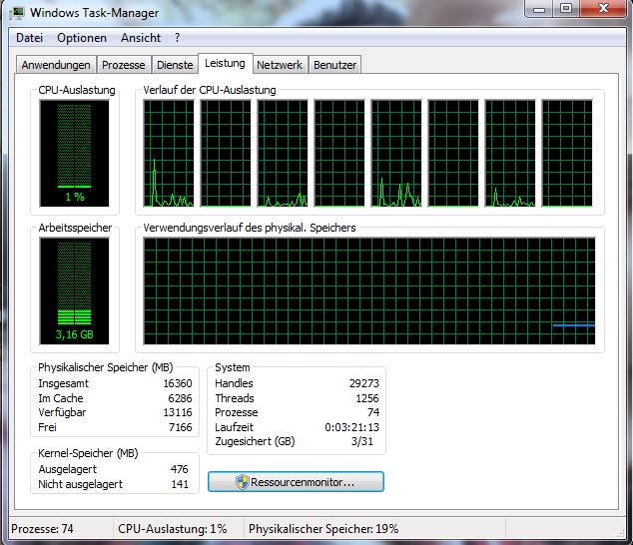Switch to the Netzwerk tab

tap(280, 65)
